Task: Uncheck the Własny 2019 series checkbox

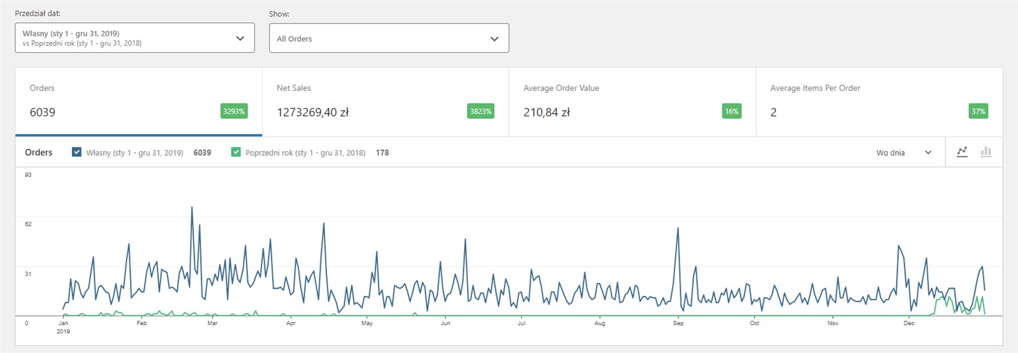Action: (77, 153)
